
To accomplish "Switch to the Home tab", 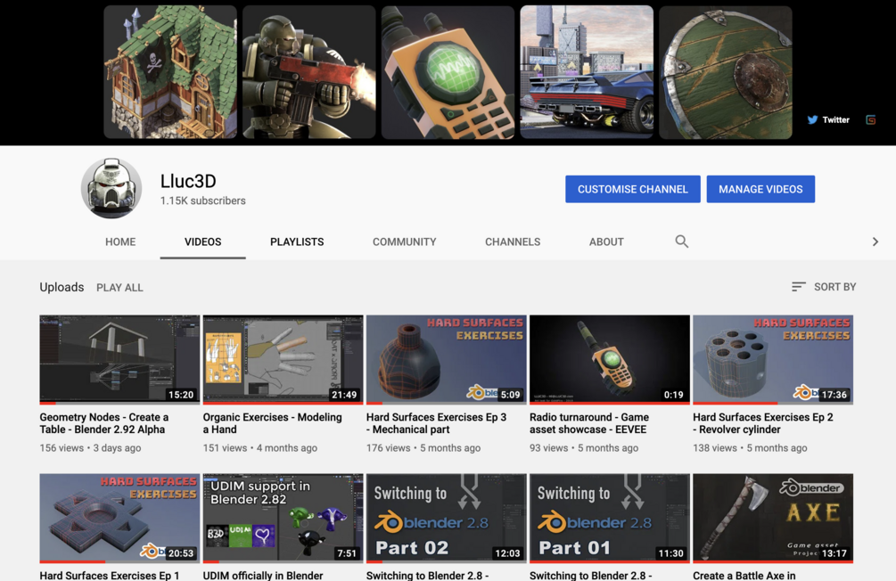I will click(120, 241).
